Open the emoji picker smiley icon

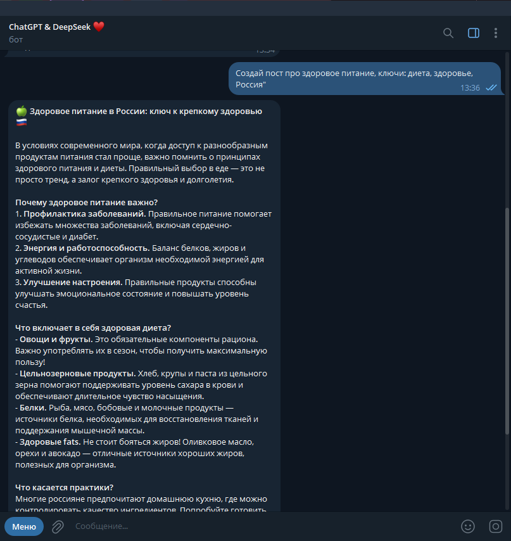[468, 526]
